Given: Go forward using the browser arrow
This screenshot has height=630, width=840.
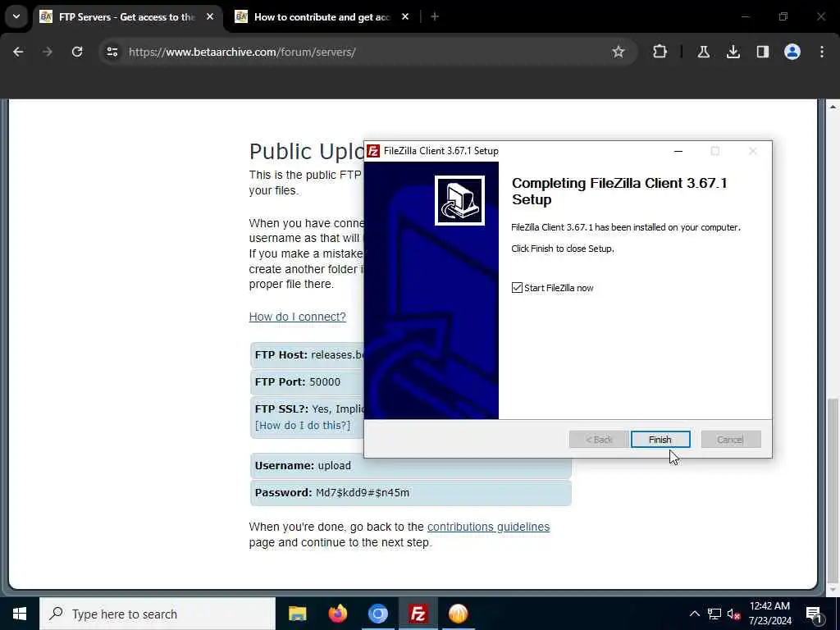Looking at the screenshot, I should click(47, 52).
